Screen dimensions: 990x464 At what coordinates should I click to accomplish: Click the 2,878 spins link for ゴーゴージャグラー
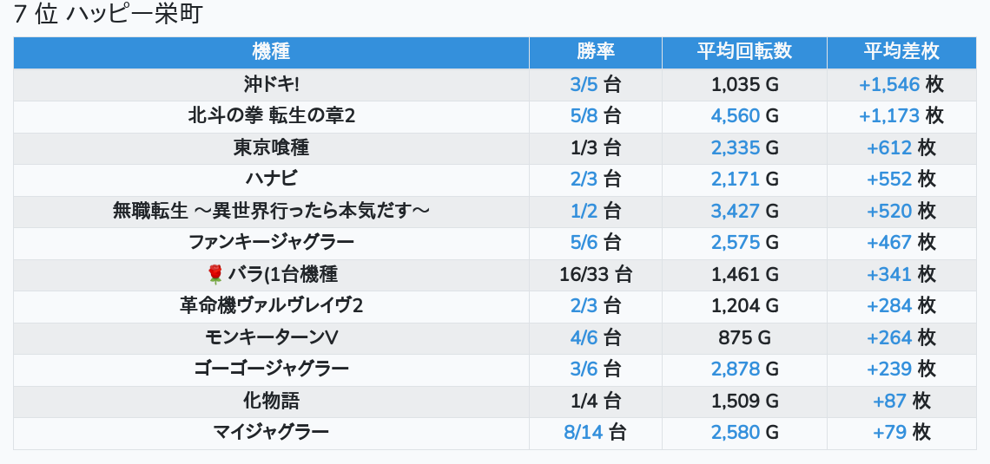(735, 369)
